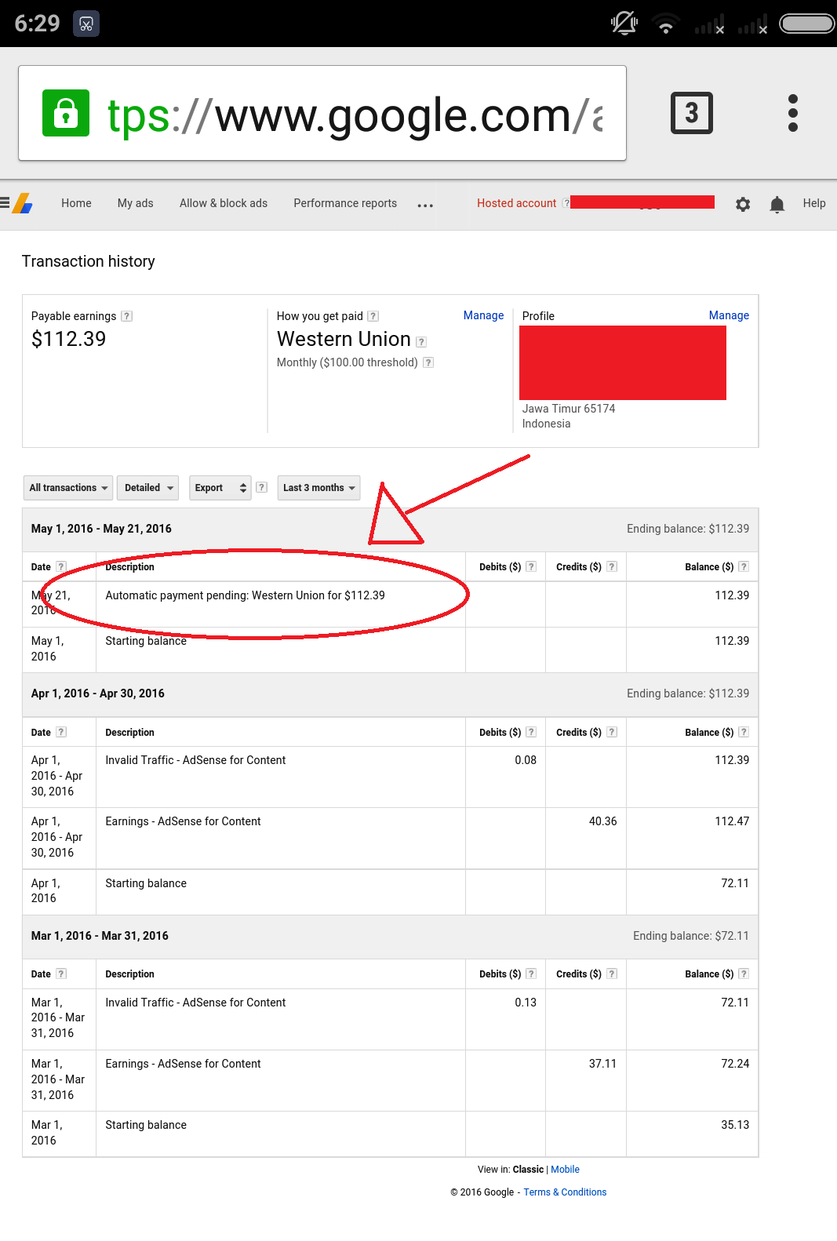The height and width of the screenshot is (1241, 837).
Task: Click the 0.08 debit value
Action: tap(526, 760)
